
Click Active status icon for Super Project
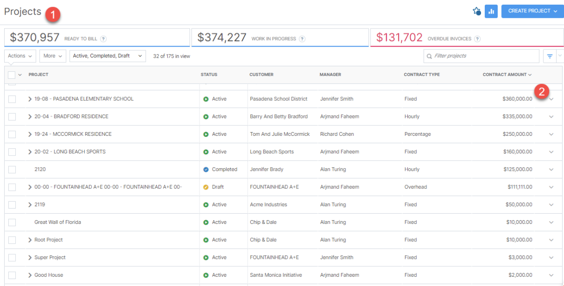[206, 257]
